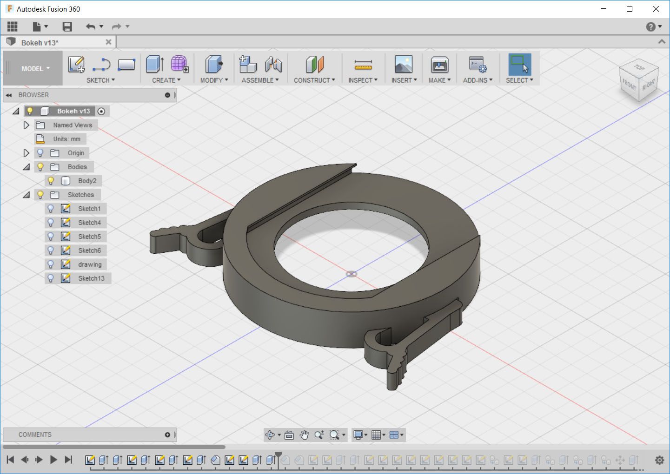Select the Extrude tool in Create
The width and height of the screenshot is (670, 474).
coord(155,65)
